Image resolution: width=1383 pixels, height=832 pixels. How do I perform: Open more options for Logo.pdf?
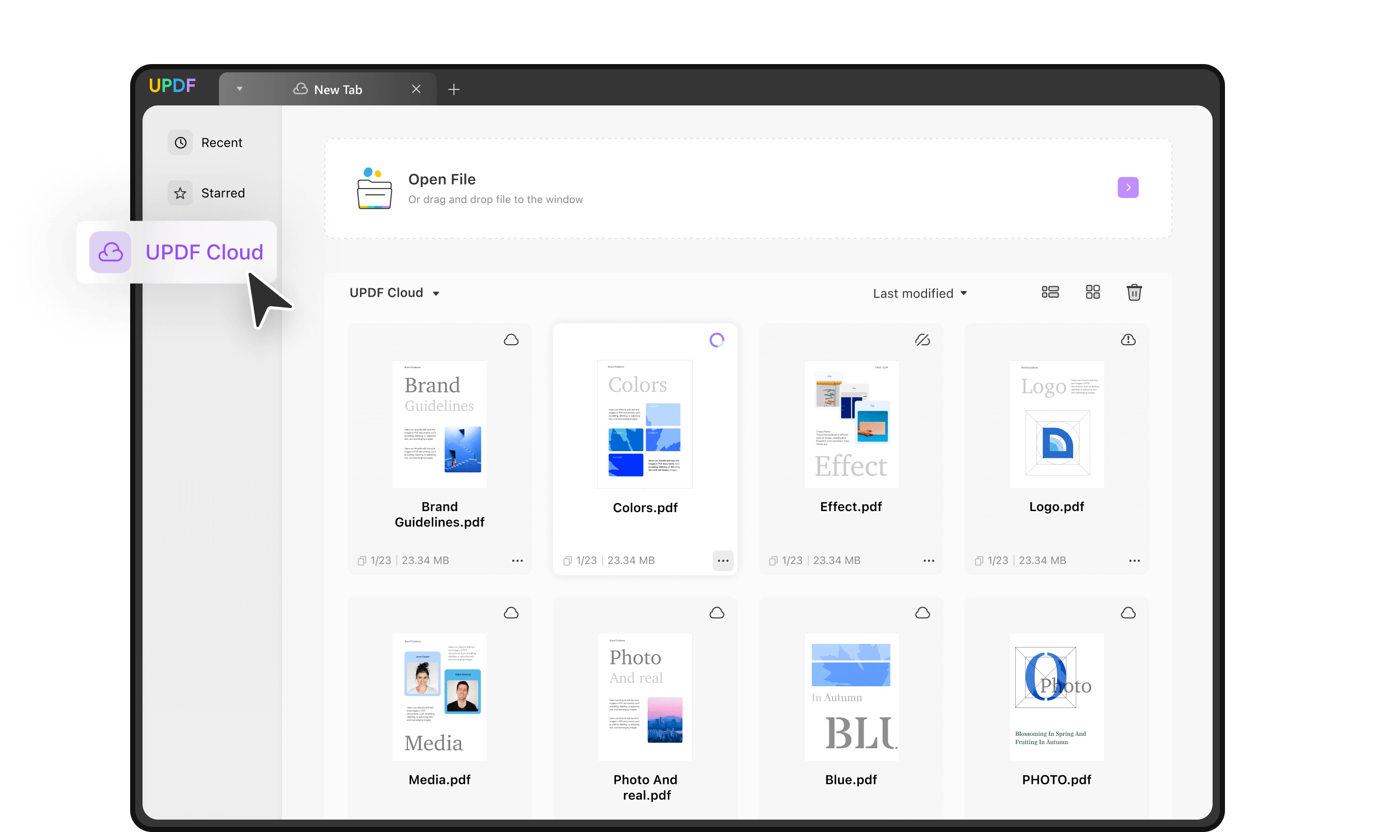coord(1134,560)
